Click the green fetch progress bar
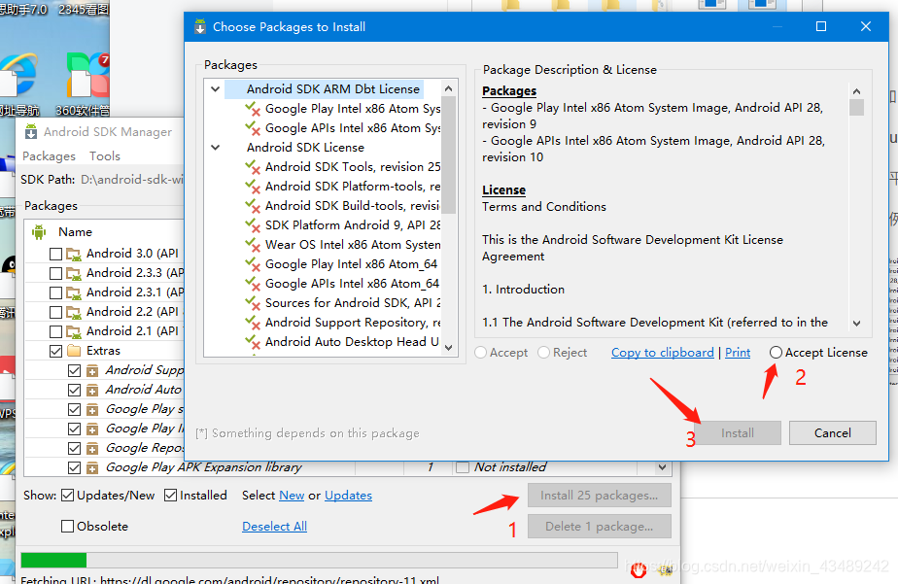 pyautogui.click(x=53, y=560)
